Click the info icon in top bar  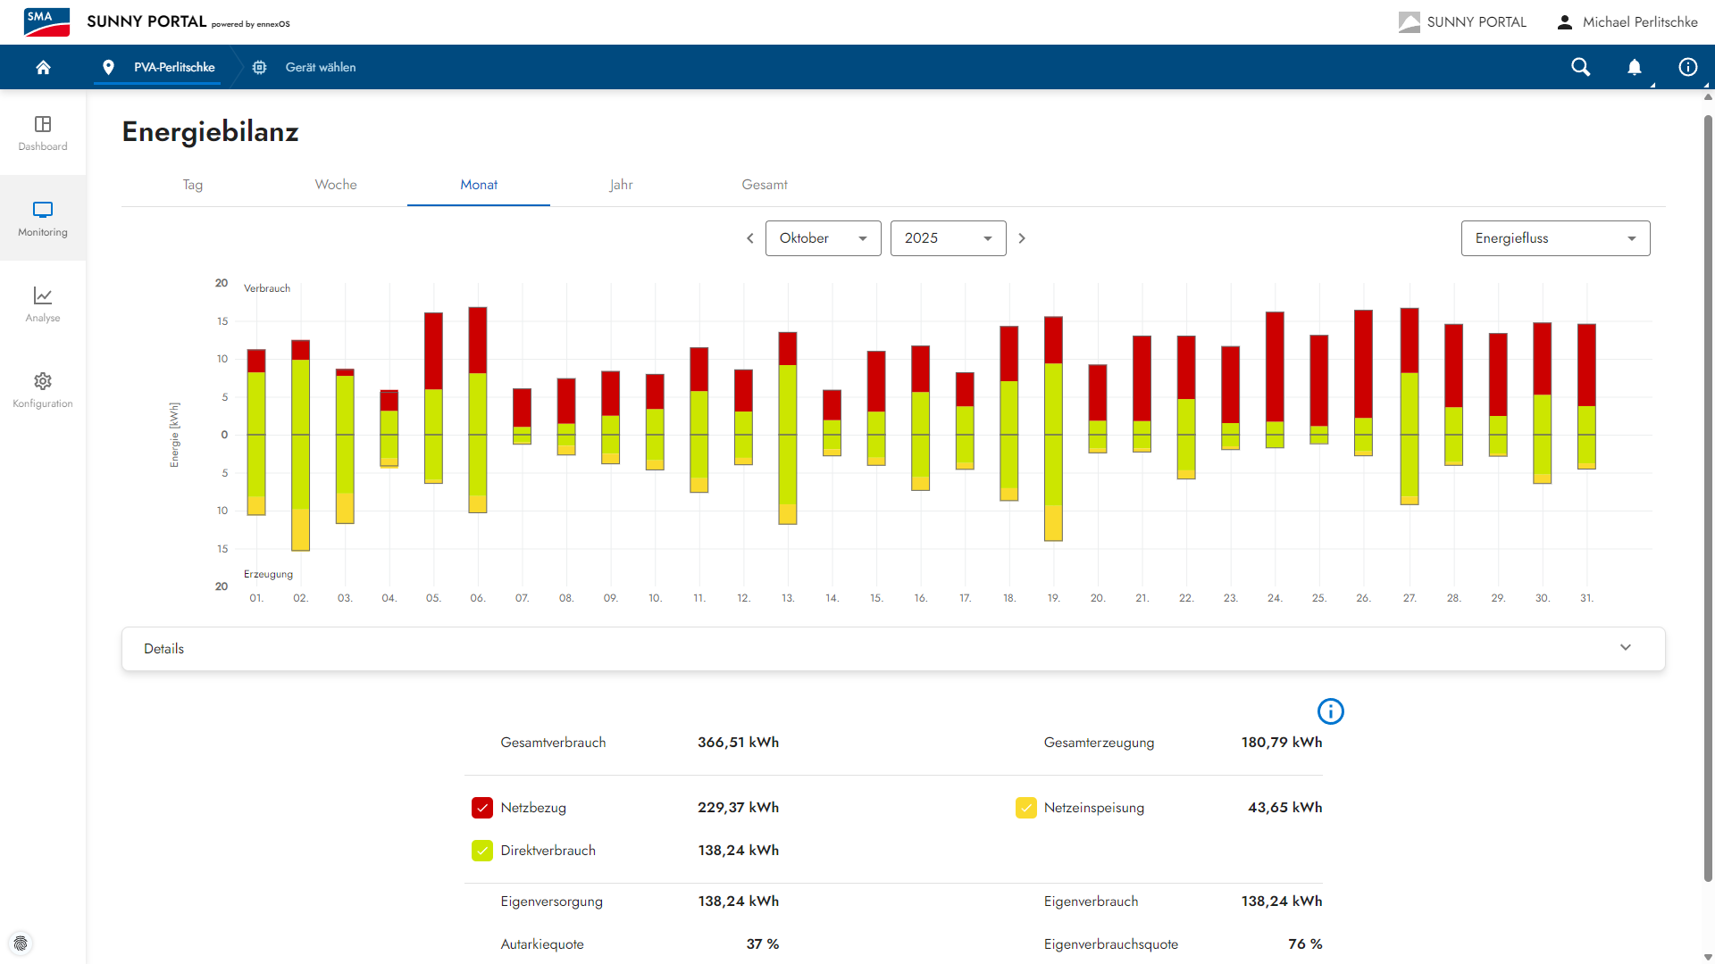click(x=1687, y=67)
